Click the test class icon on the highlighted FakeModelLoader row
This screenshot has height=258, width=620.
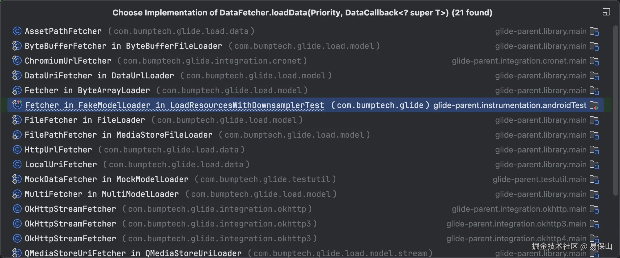pyautogui.click(x=17, y=105)
